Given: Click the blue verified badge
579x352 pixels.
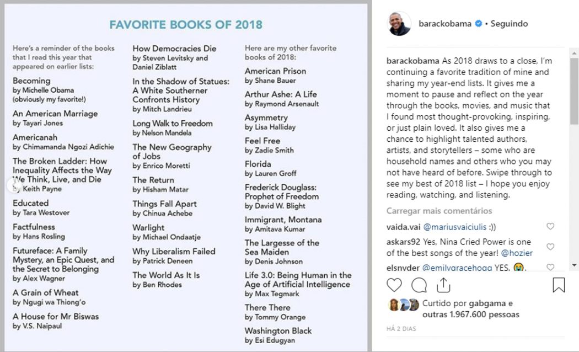Looking at the screenshot, I should [478, 24].
